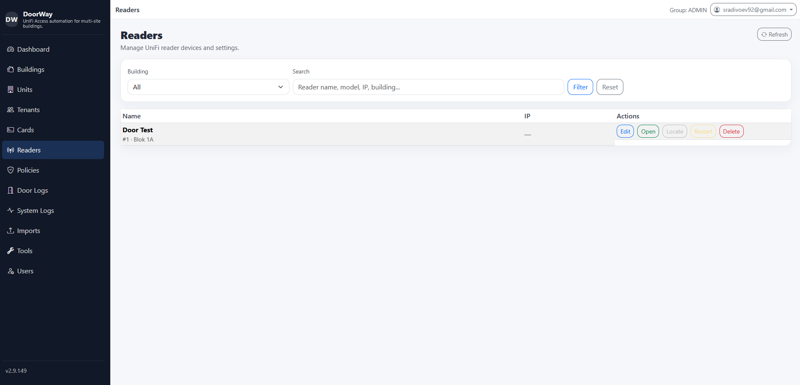
Task: Click the Policies shield icon
Action: coord(10,170)
